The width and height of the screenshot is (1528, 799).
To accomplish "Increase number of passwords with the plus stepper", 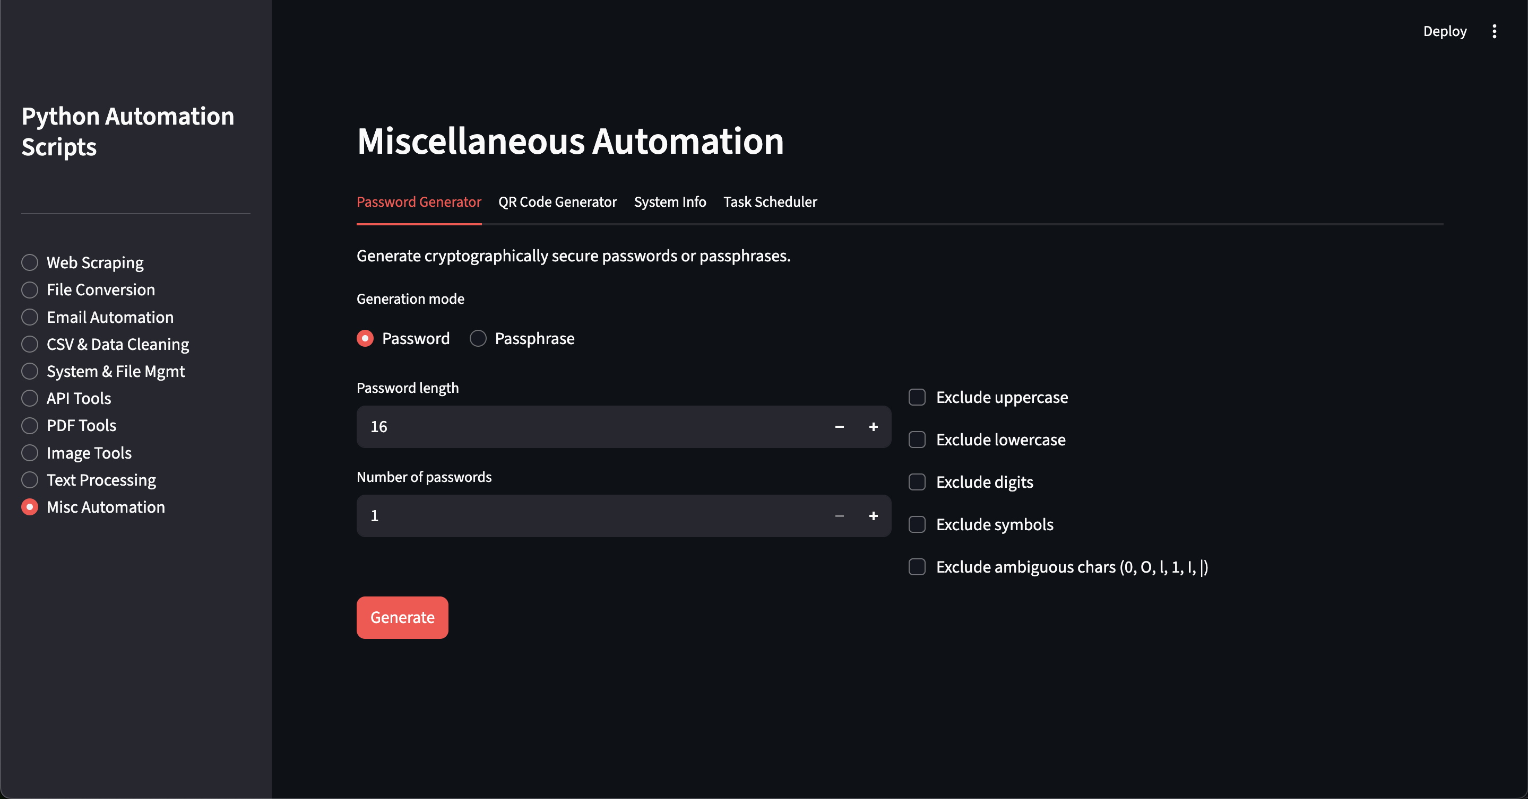I will (873, 516).
